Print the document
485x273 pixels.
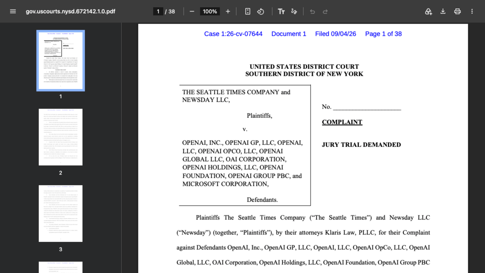coord(458,11)
